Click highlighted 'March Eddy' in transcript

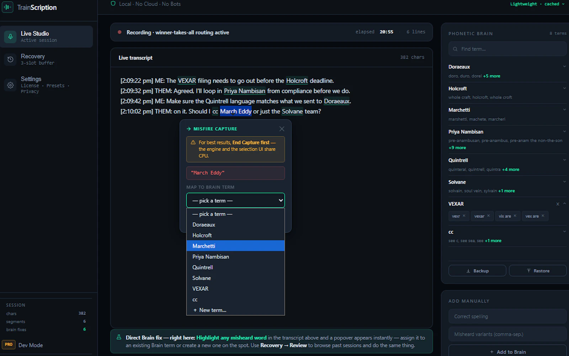[x=236, y=111]
